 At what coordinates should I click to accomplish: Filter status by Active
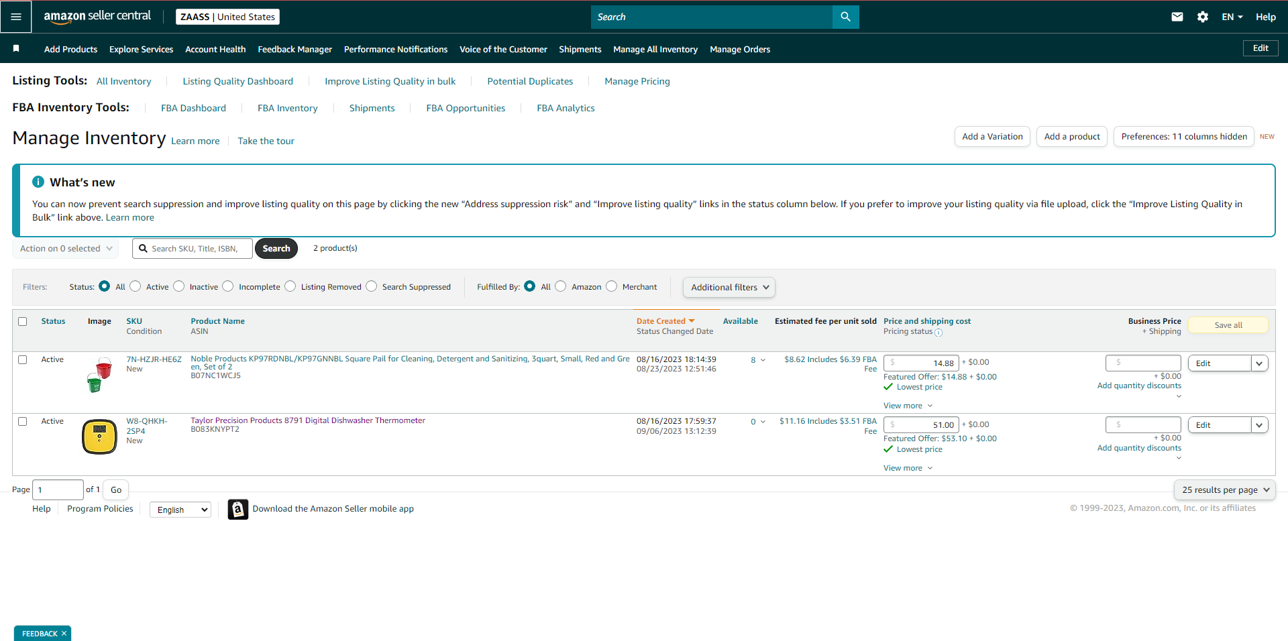pos(136,286)
